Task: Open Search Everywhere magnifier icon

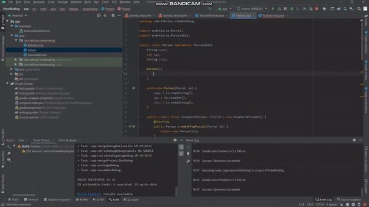Action: [359, 9]
